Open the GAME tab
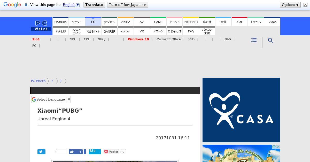This screenshot has height=162, width=310. click(158, 22)
